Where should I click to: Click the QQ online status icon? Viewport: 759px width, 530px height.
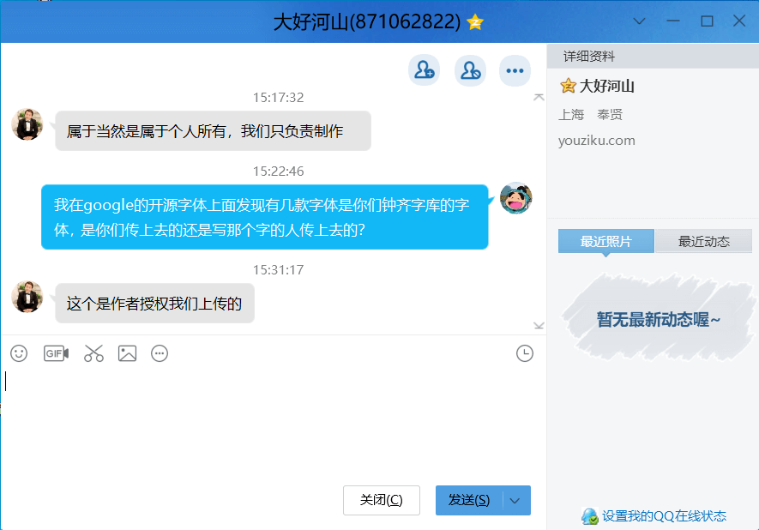pos(589,516)
